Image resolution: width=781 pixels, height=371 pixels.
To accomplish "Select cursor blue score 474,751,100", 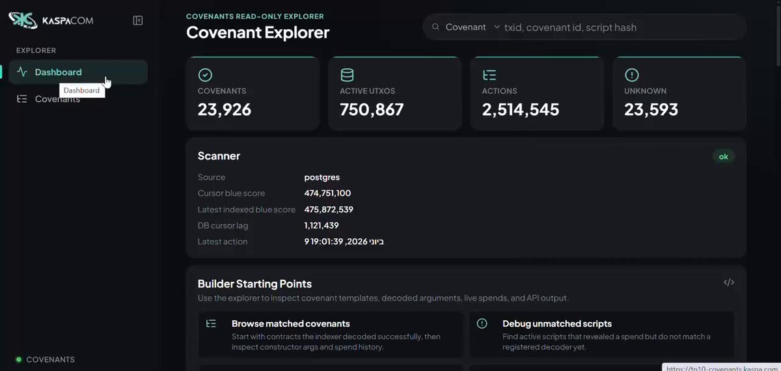I will point(328,193).
